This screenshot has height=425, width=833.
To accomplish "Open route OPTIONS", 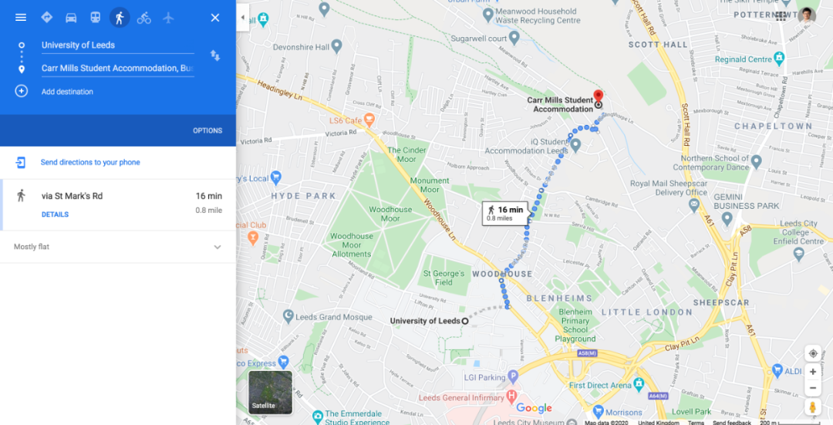I will [207, 130].
